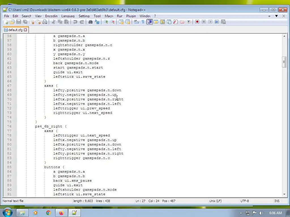Toggle file monitoring with the eye icon
The width and height of the screenshot is (290, 217).
tap(189, 22)
